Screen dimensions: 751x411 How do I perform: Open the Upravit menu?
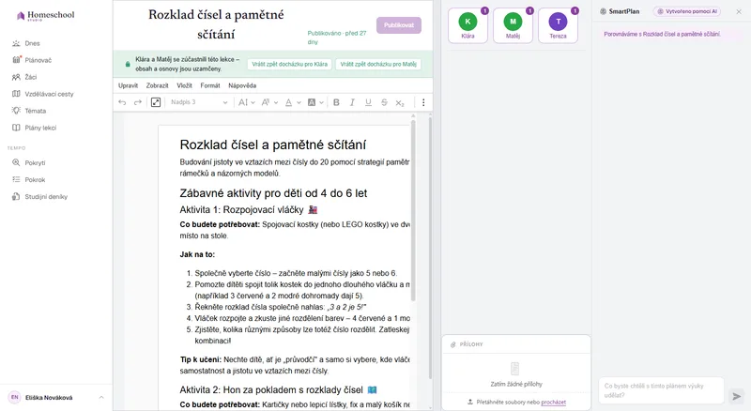(x=128, y=85)
